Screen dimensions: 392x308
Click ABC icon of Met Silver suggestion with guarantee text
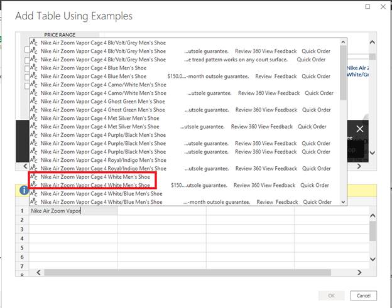pos(33,127)
